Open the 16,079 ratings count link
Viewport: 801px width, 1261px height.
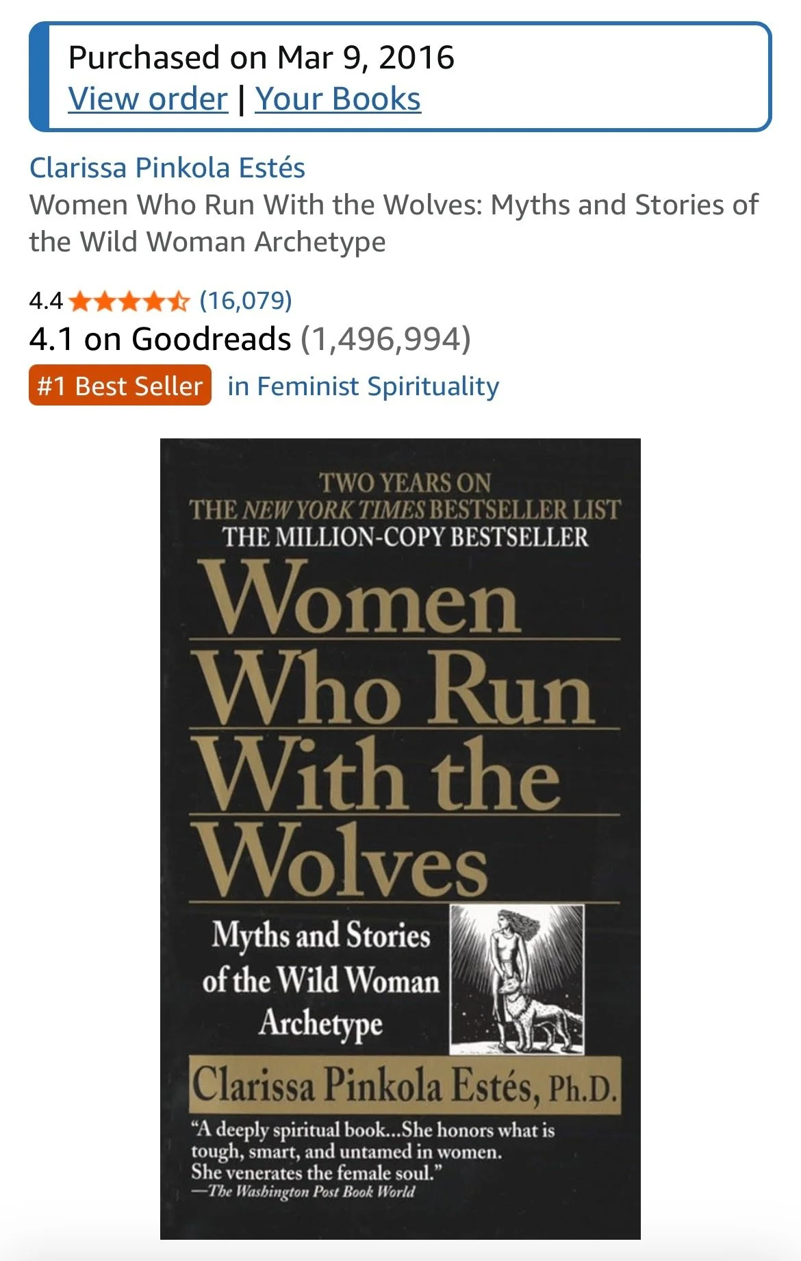coord(246,301)
